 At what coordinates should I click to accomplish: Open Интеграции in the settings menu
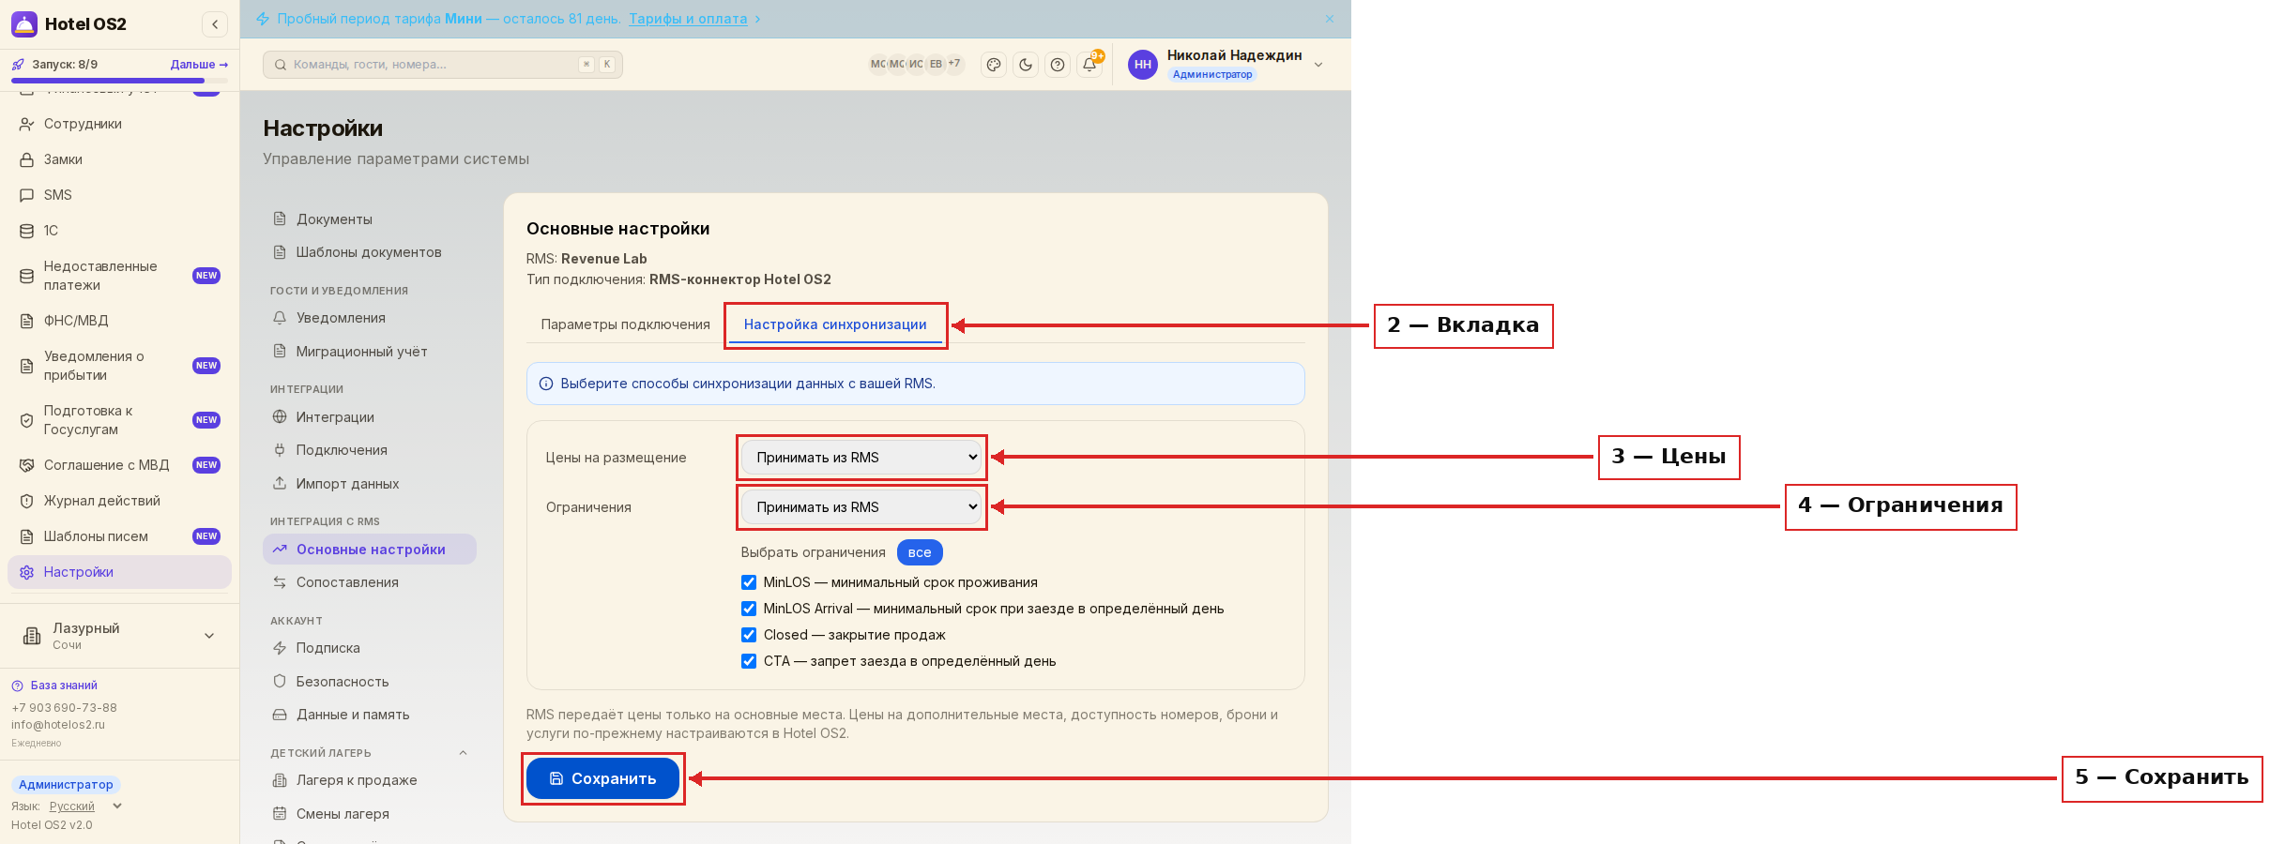click(370, 417)
